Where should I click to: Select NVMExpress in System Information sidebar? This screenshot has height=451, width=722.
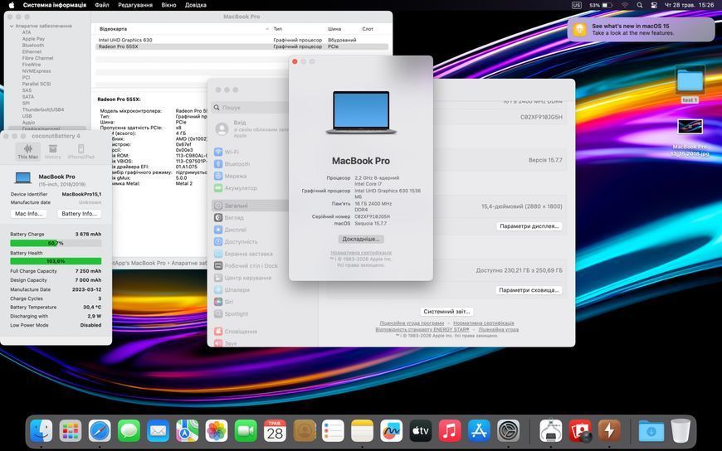[37, 70]
